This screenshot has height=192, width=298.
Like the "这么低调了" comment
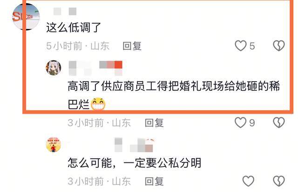point(241,46)
